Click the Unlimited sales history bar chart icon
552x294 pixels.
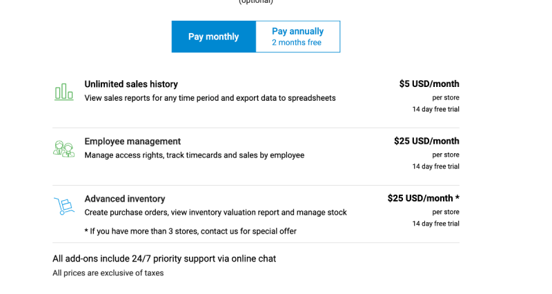(x=64, y=92)
